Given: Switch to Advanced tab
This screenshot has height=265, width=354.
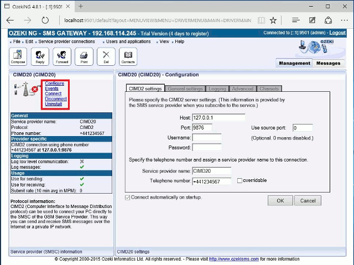Looking at the screenshot, I should [243, 89].
